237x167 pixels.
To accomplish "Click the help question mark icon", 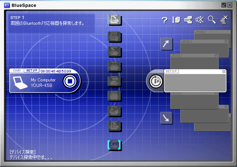I will pyautogui.click(x=165, y=20).
